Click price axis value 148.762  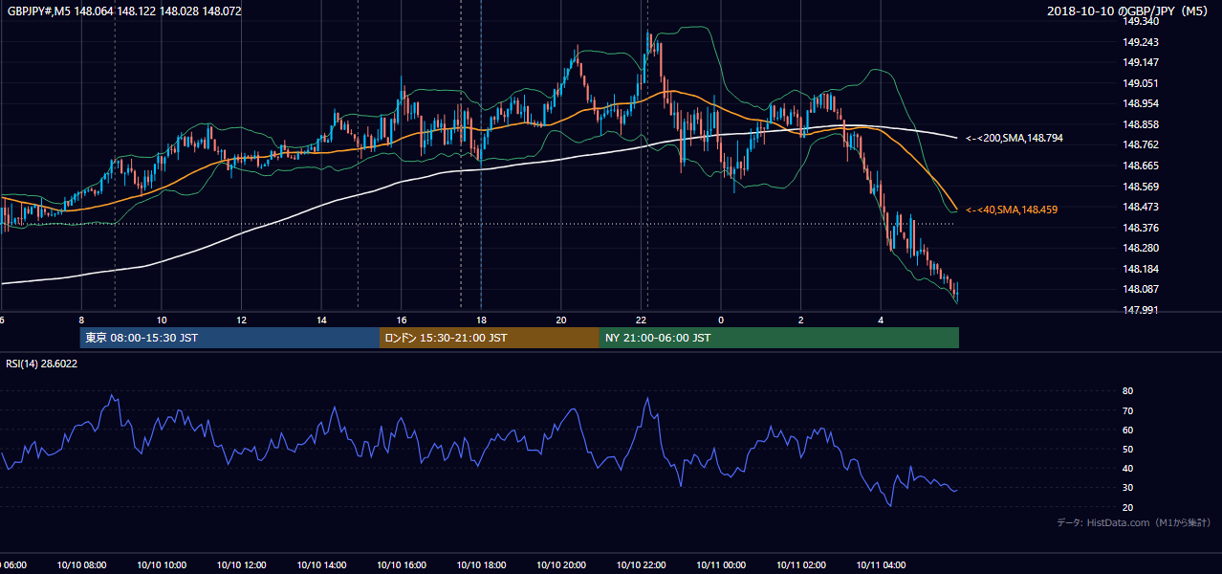[x=1141, y=145]
